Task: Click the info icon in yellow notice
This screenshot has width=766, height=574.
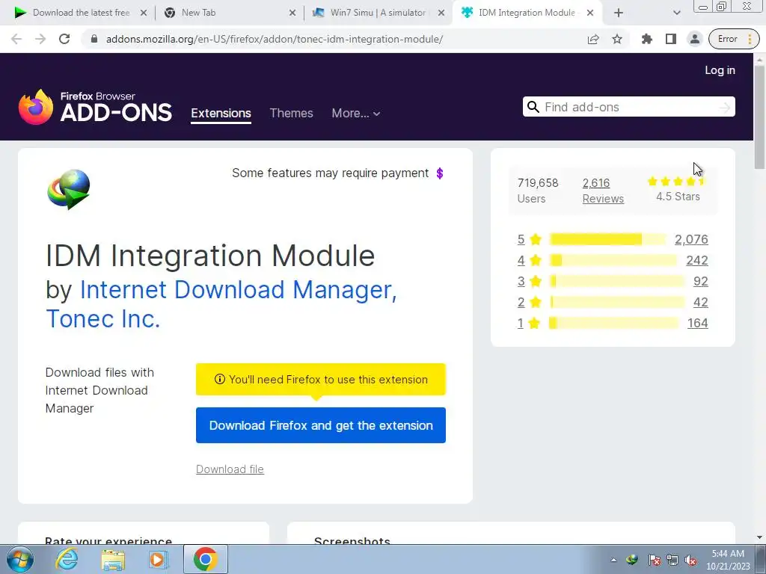Action: pyautogui.click(x=220, y=379)
